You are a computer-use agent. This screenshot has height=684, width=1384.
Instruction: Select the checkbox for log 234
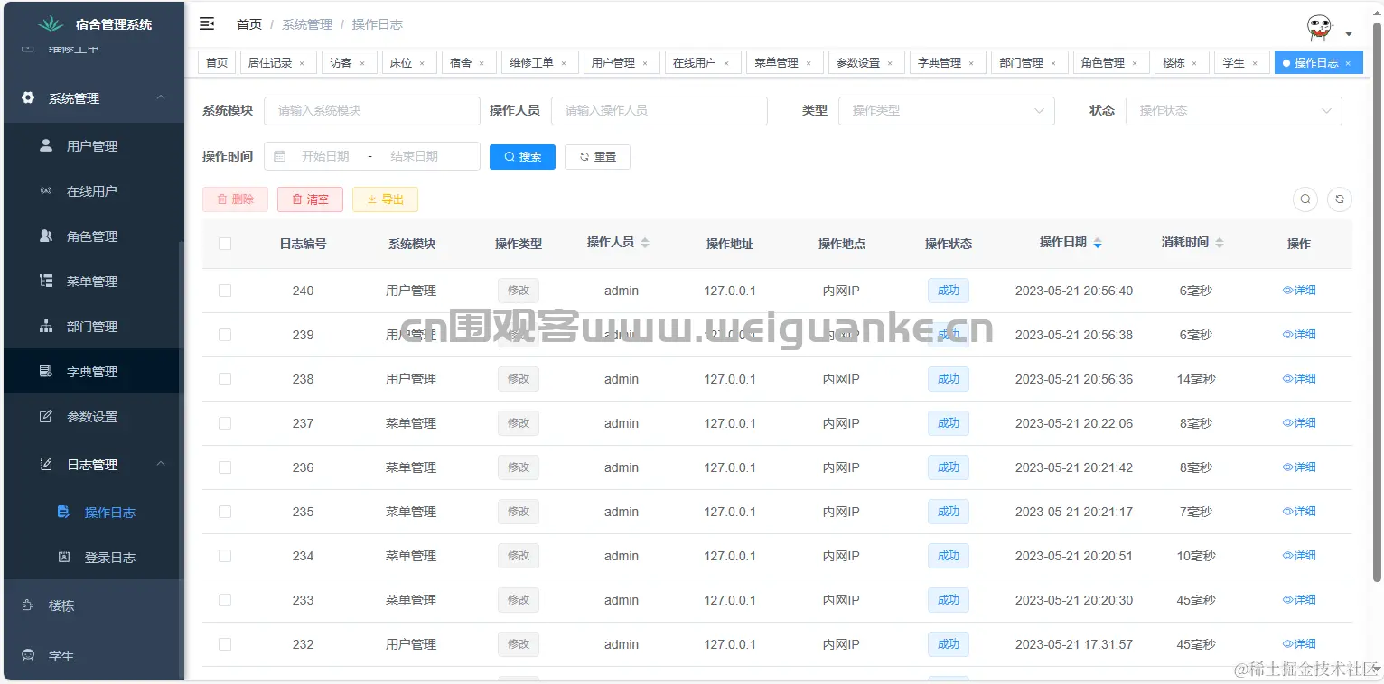click(x=225, y=556)
